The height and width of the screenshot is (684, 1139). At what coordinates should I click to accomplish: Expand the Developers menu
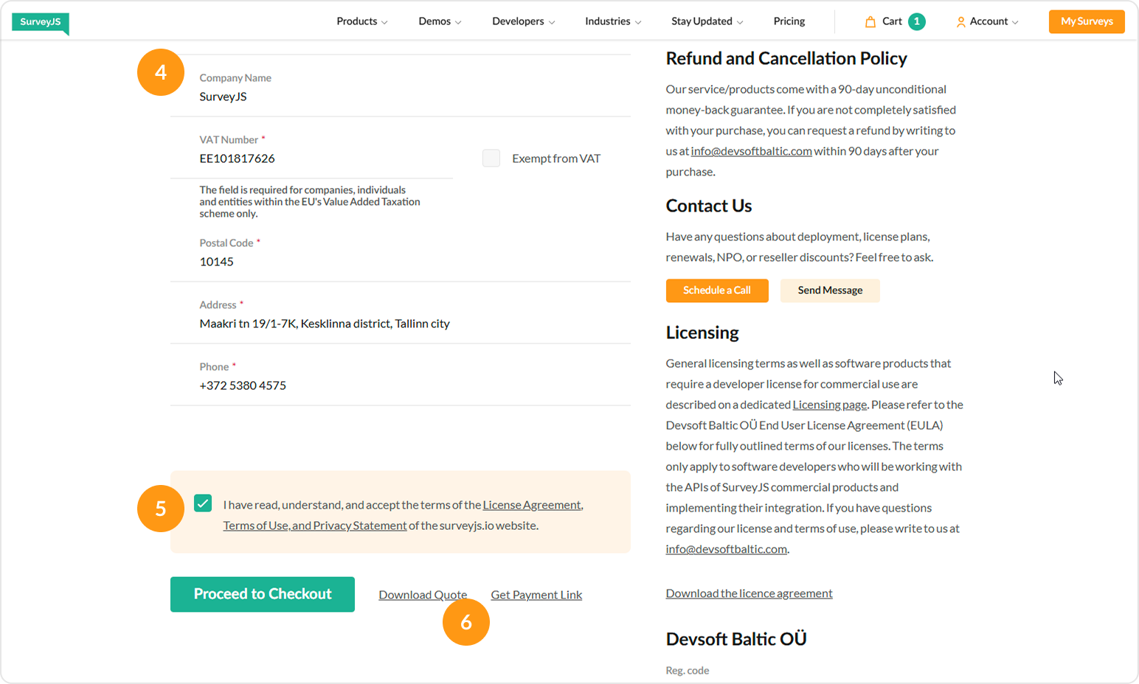[x=523, y=21]
